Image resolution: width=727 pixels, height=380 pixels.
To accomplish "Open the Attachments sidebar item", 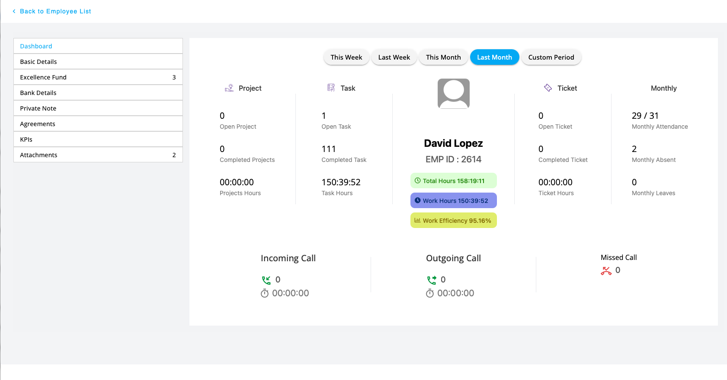I will [x=98, y=155].
